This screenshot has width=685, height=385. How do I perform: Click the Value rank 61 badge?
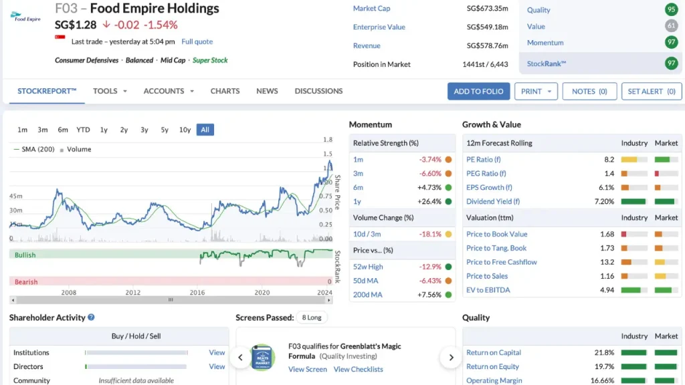[x=671, y=26]
